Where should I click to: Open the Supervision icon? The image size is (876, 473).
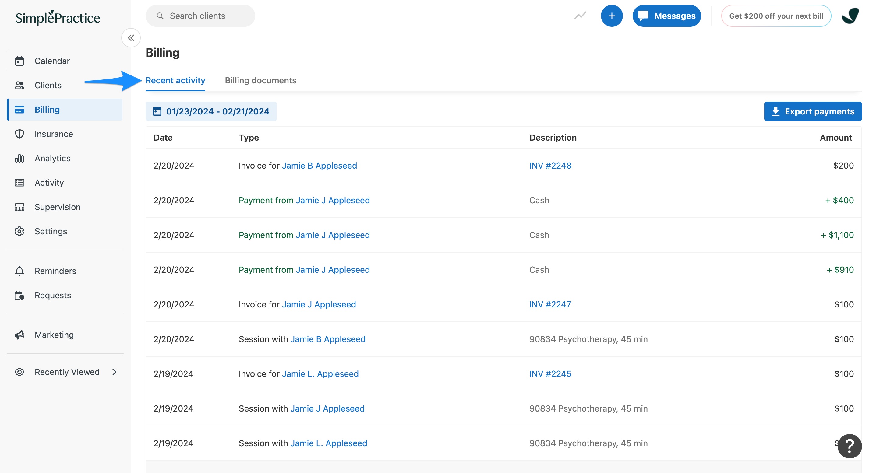[19, 207]
